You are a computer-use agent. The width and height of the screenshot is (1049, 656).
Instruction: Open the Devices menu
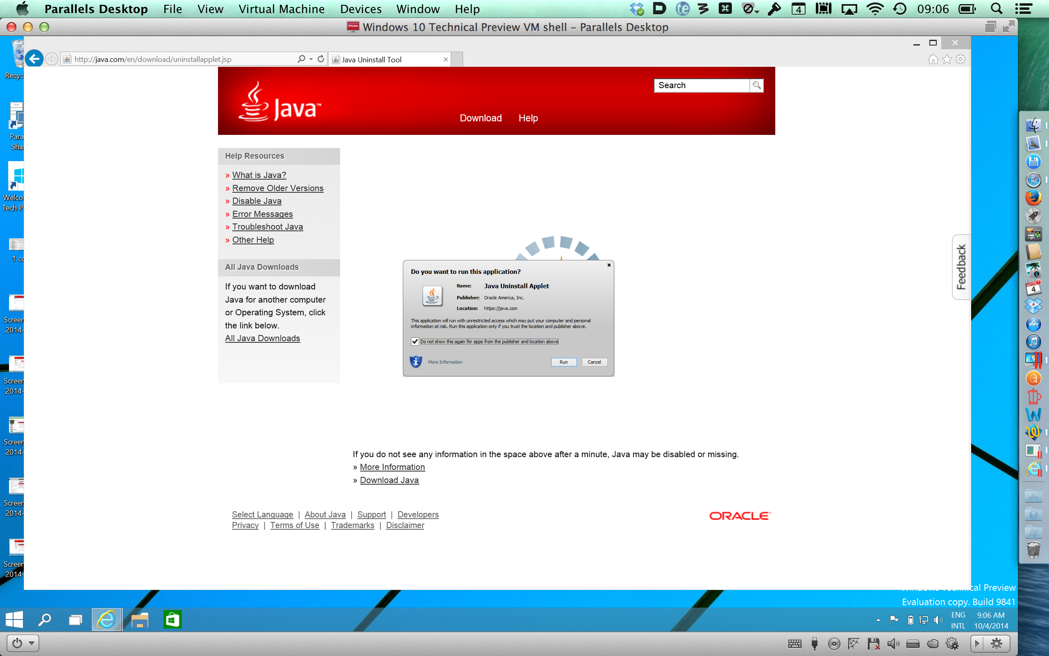pyautogui.click(x=361, y=9)
